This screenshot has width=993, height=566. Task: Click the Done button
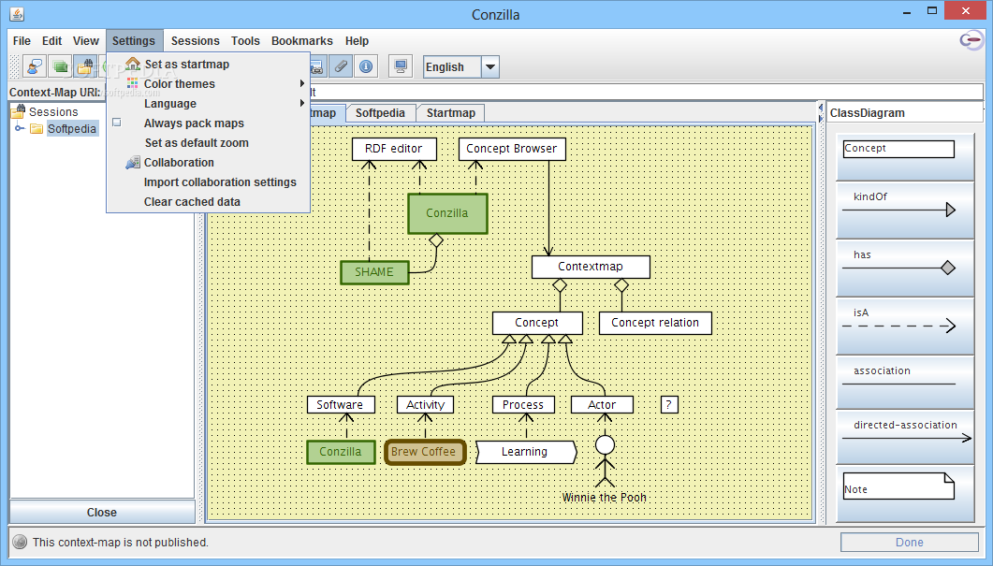[910, 542]
